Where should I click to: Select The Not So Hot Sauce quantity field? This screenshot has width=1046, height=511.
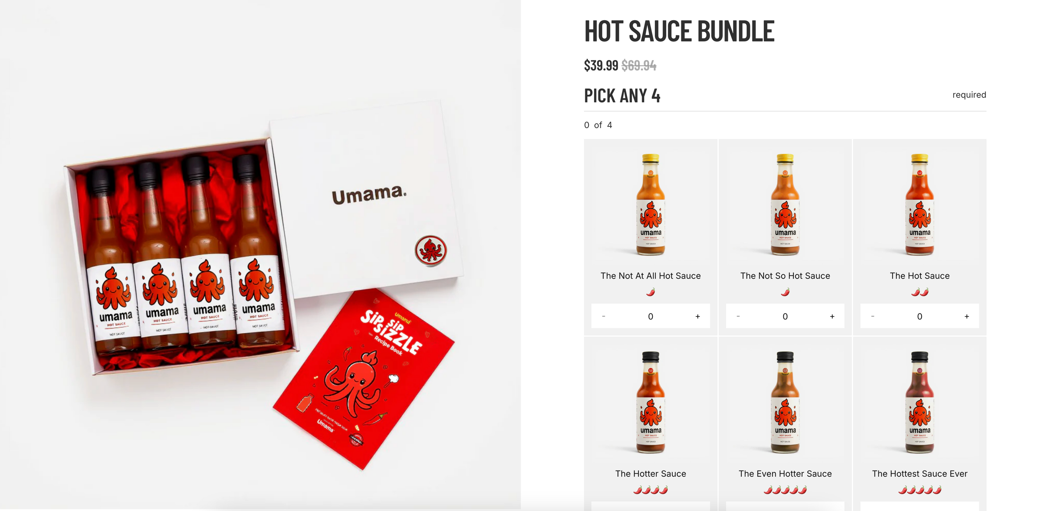tap(785, 316)
